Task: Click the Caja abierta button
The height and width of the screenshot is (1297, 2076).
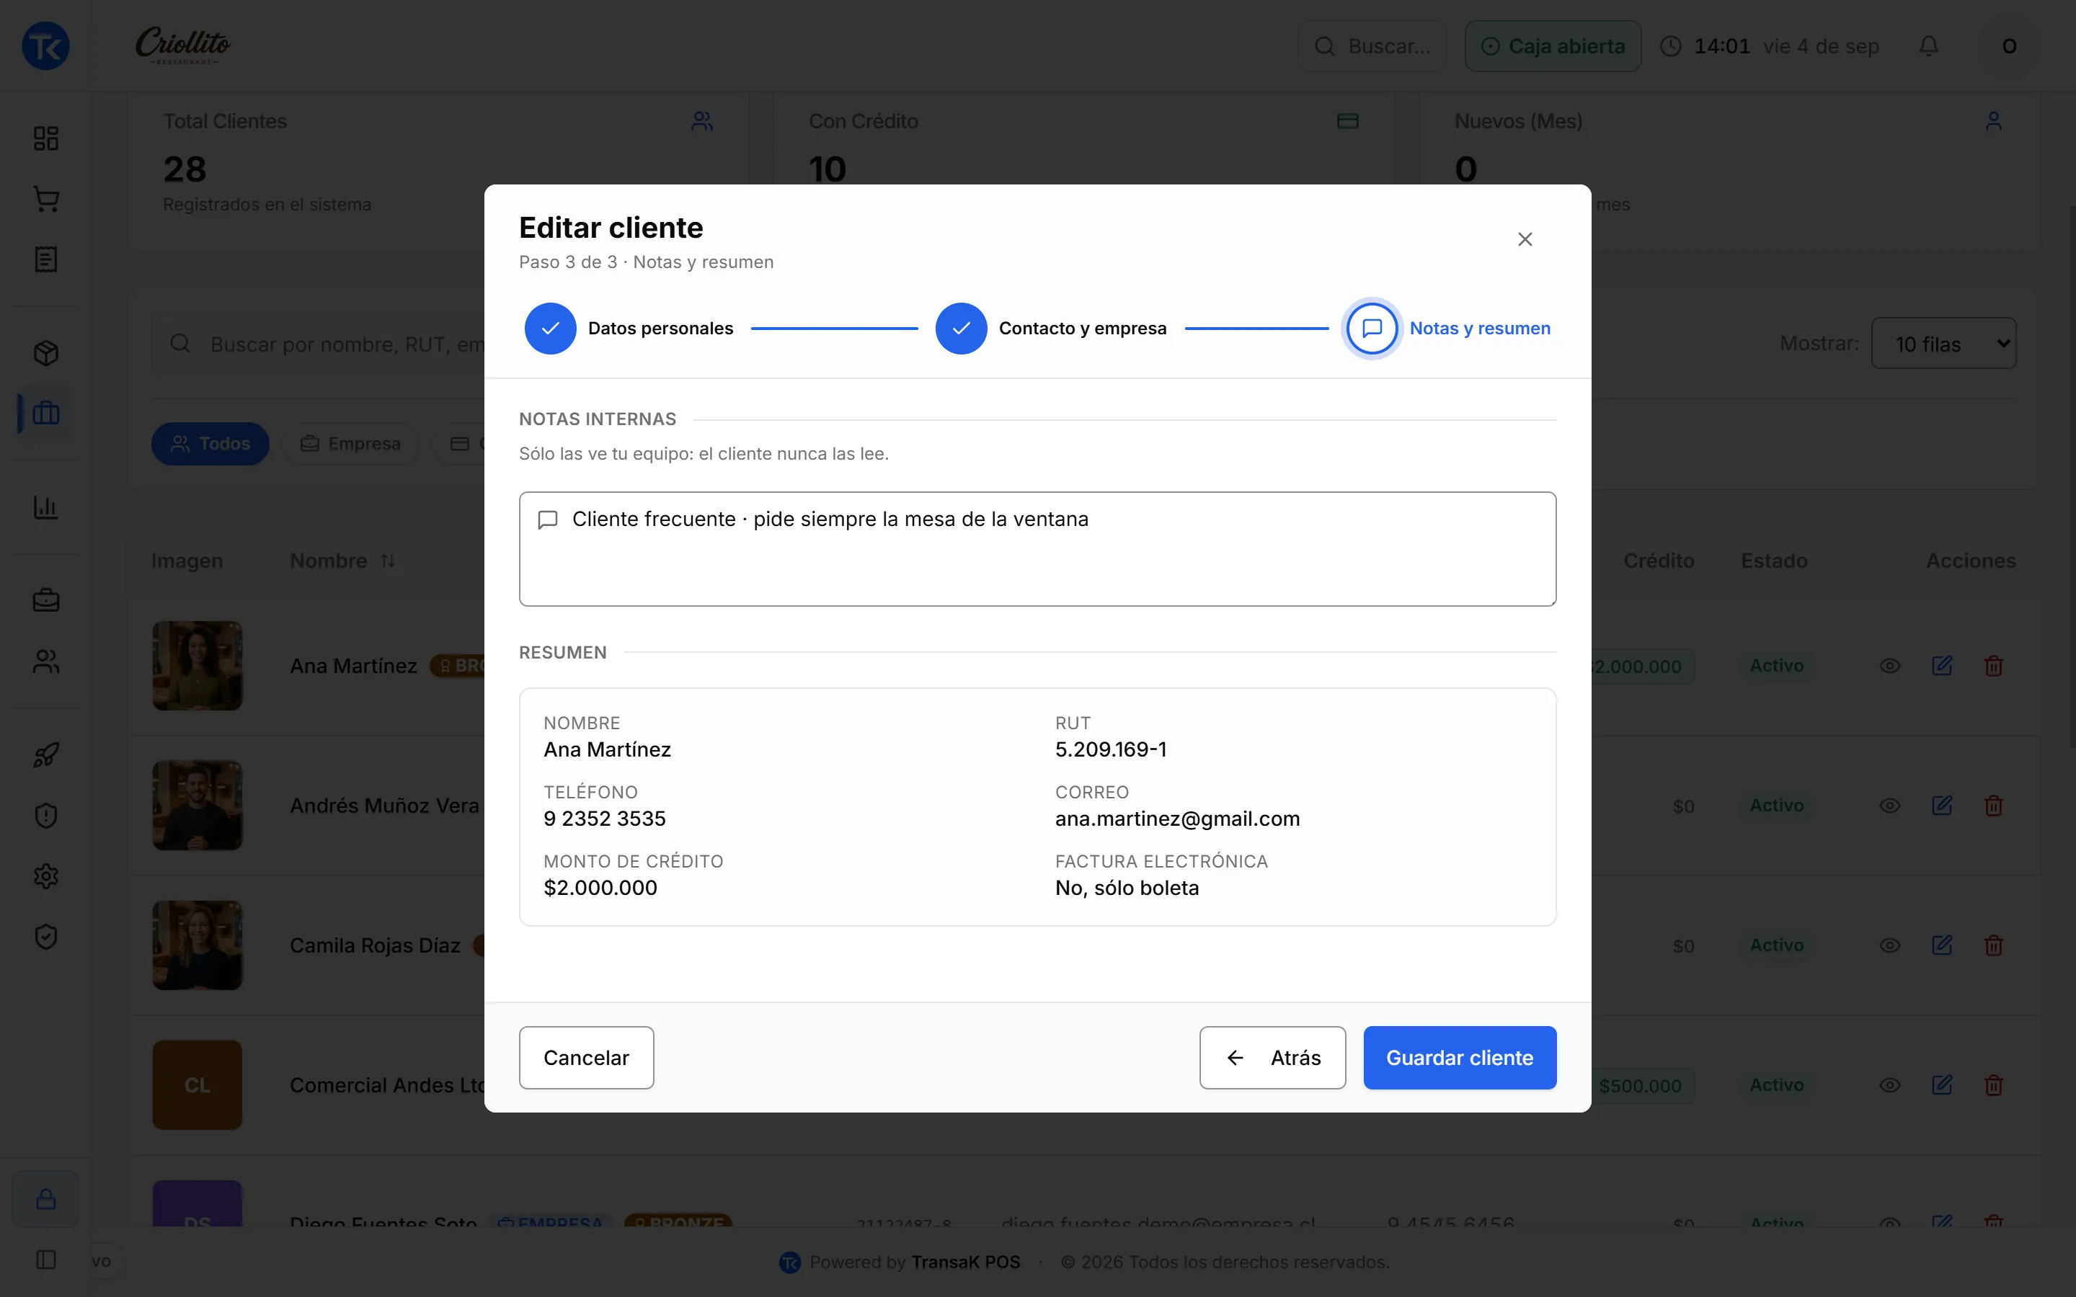Action: [1553, 45]
